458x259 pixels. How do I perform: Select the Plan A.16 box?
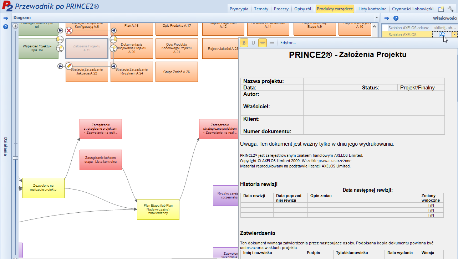coord(132,29)
